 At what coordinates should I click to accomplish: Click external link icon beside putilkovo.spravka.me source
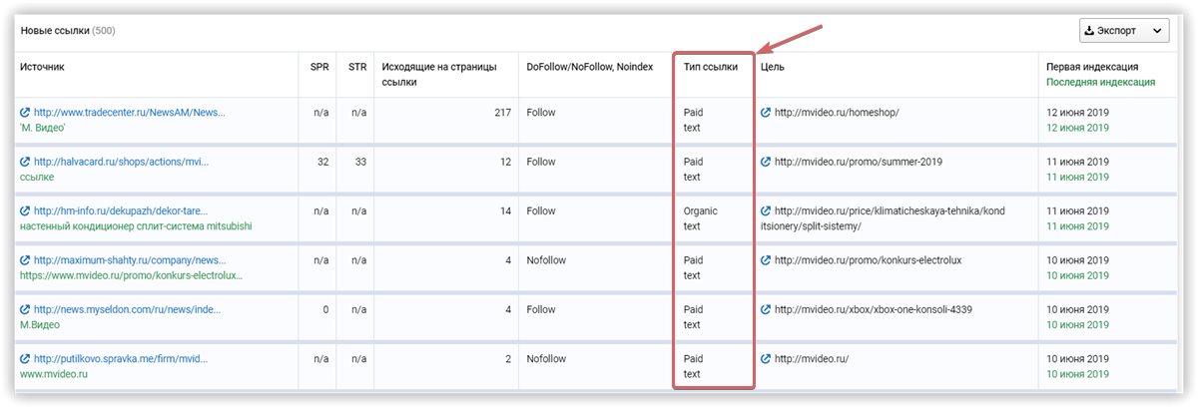(25, 359)
